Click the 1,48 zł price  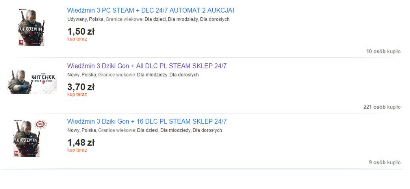(x=81, y=143)
